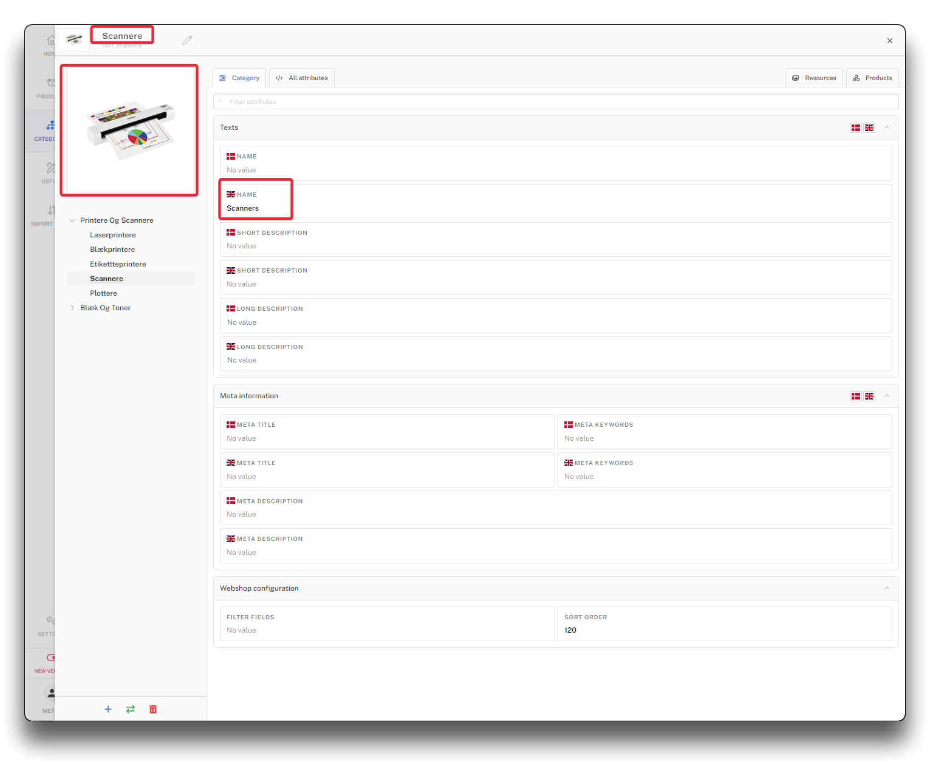Switch to the All attributes tab
The width and height of the screenshot is (930, 765).
302,78
